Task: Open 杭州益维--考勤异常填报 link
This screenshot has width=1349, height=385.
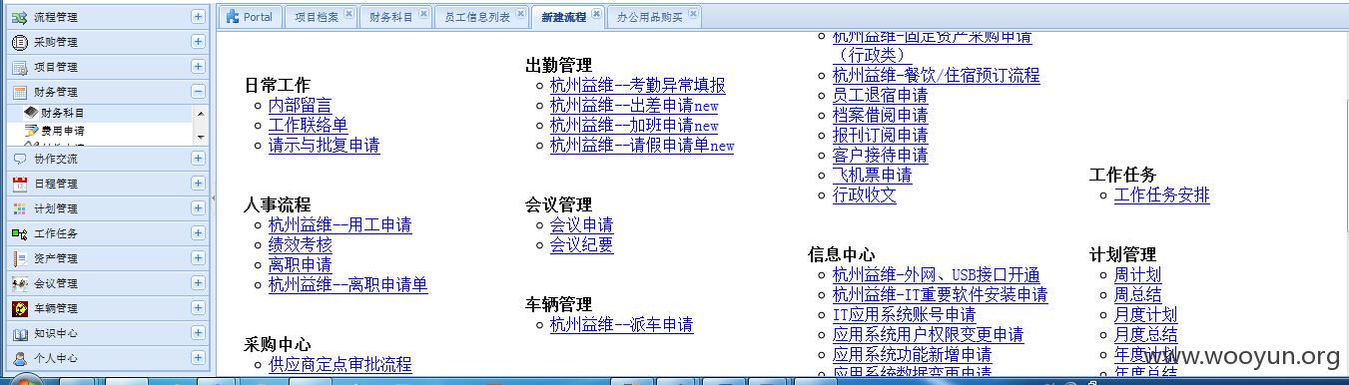Action: 638,85
